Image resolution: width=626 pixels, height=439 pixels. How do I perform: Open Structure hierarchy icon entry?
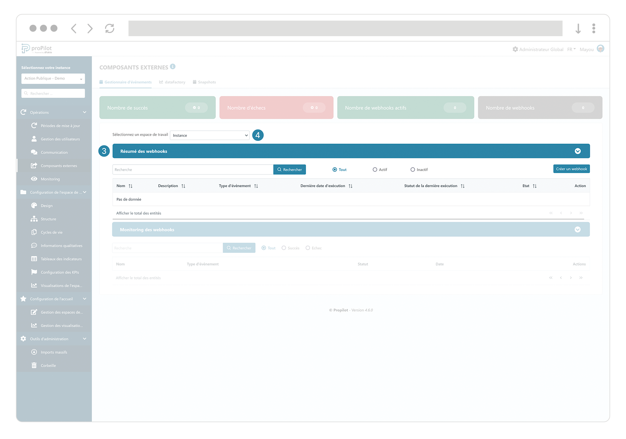click(34, 219)
